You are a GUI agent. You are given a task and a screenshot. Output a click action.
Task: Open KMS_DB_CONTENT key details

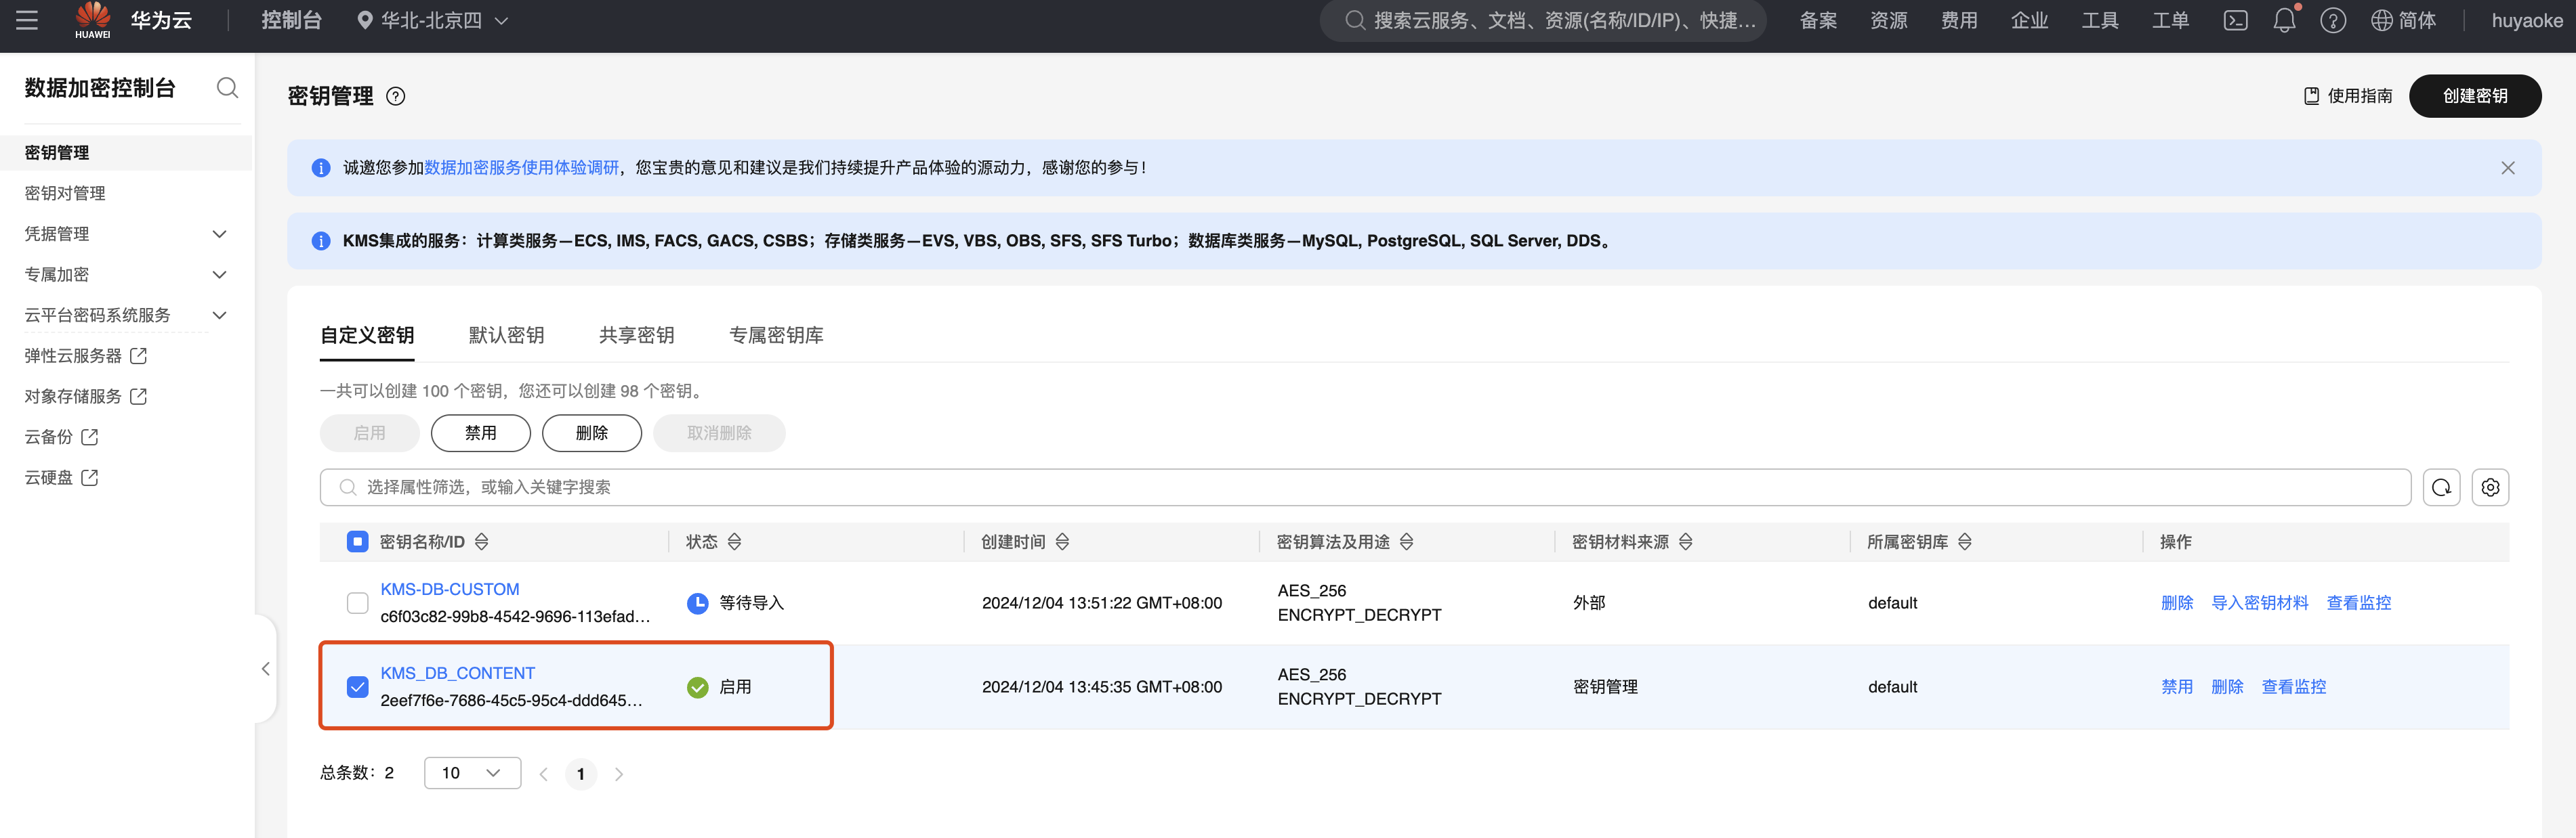click(458, 674)
